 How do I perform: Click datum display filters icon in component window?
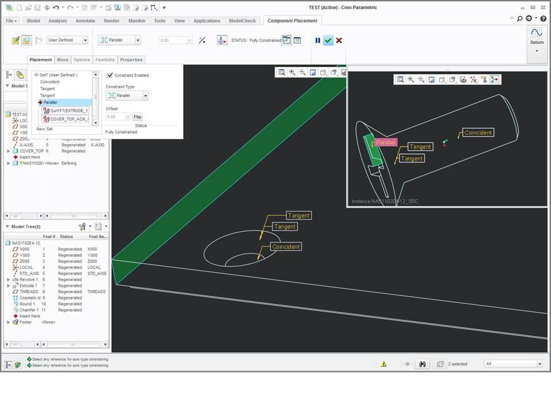[474, 80]
